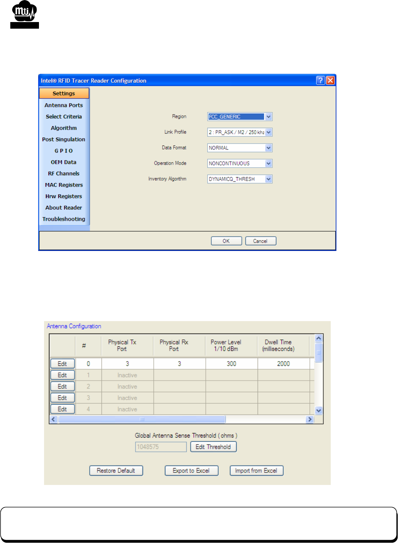
Task: Click the Physical Tx Port column header
Action: pos(127,345)
